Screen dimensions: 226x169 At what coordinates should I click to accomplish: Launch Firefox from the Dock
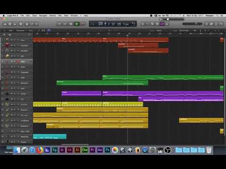(40, 150)
